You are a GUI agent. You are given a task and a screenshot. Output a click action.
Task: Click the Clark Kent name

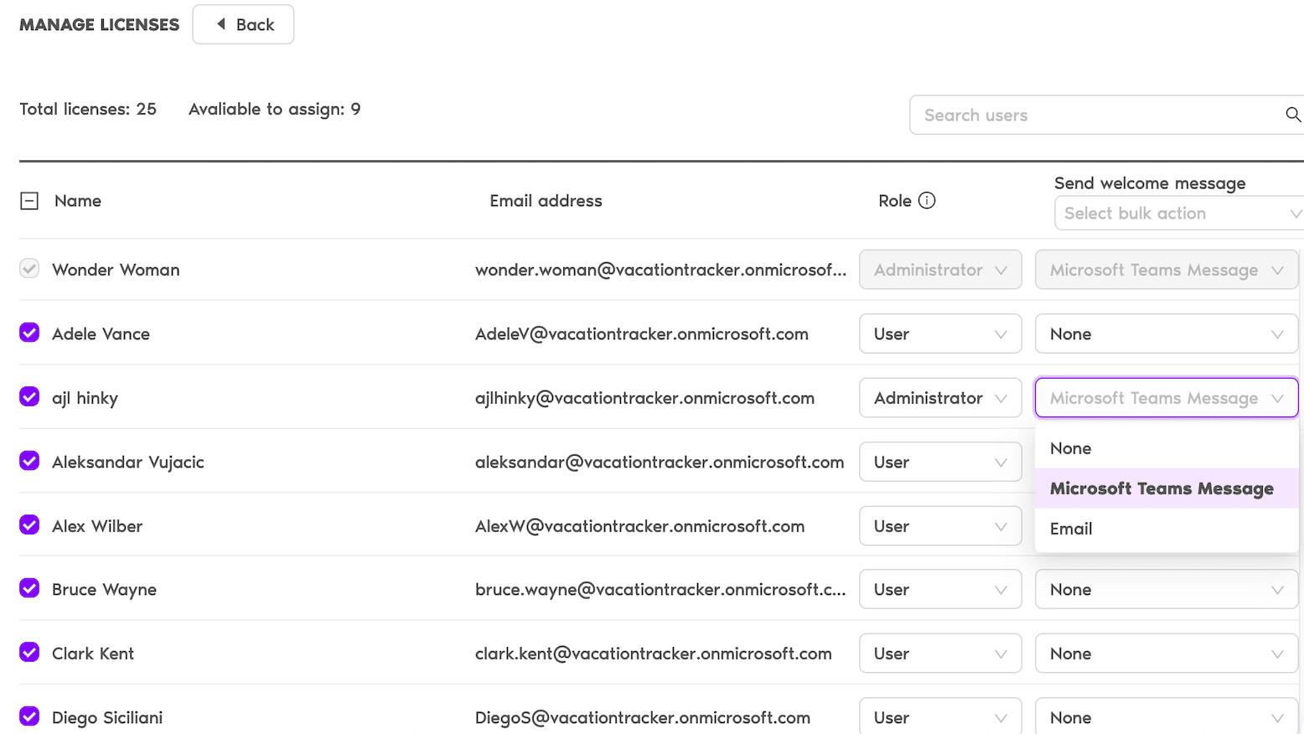(x=93, y=654)
